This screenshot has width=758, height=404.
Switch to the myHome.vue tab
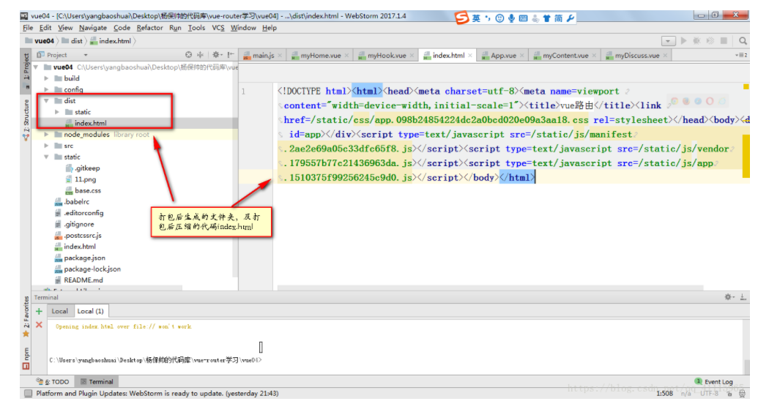point(320,56)
